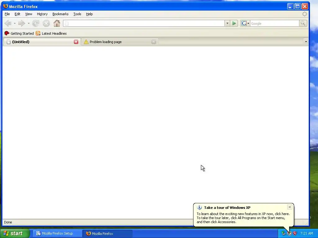Click the Reload page icon

coord(36,24)
